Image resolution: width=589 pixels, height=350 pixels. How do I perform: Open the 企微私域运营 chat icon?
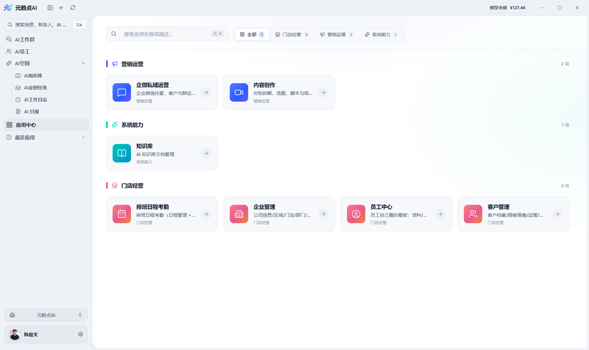coord(122,92)
